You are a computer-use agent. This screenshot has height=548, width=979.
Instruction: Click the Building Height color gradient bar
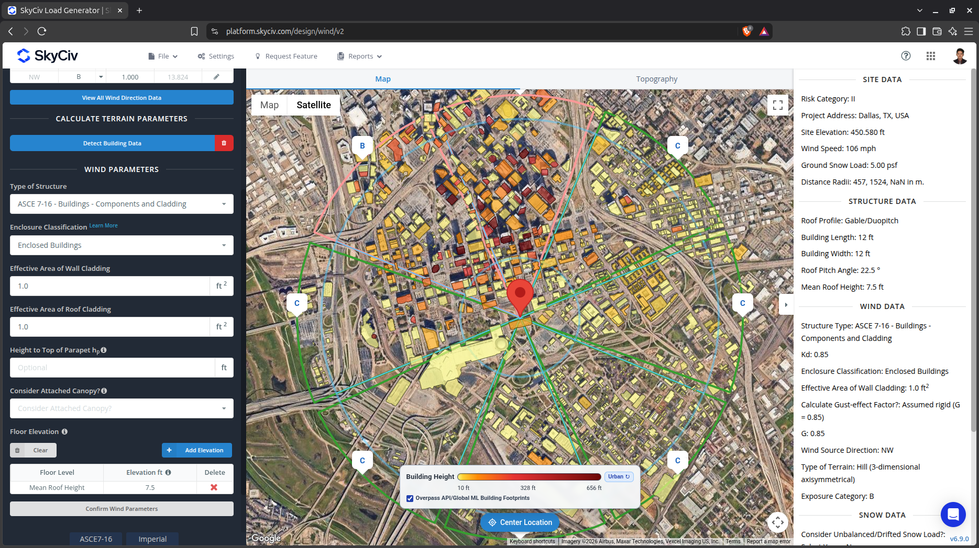click(x=529, y=477)
